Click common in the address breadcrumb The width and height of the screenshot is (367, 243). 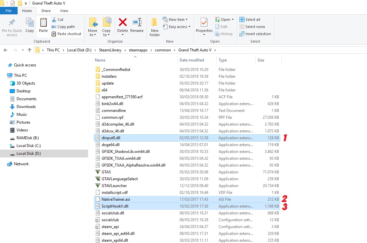(x=163, y=50)
